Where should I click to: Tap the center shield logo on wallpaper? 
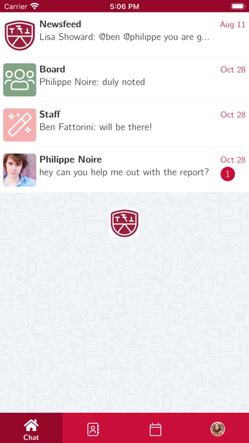click(125, 223)
